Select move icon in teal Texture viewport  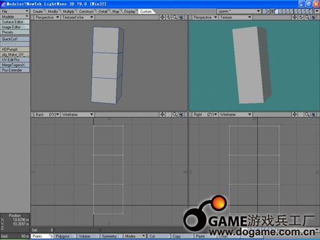(294, 17)
